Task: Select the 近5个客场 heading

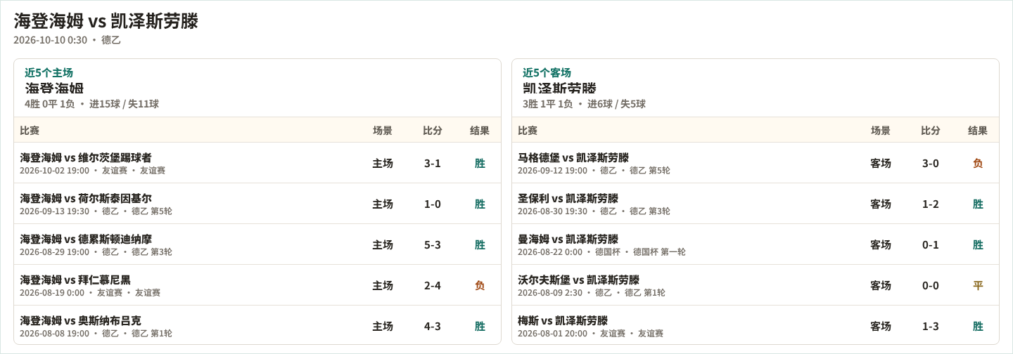Action: coord(547,72)
